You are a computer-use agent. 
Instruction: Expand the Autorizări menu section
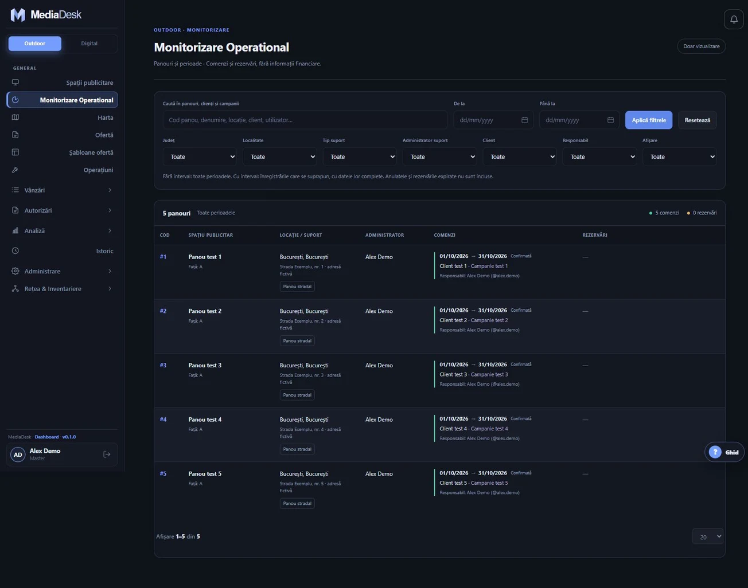[x=62, y=210]
